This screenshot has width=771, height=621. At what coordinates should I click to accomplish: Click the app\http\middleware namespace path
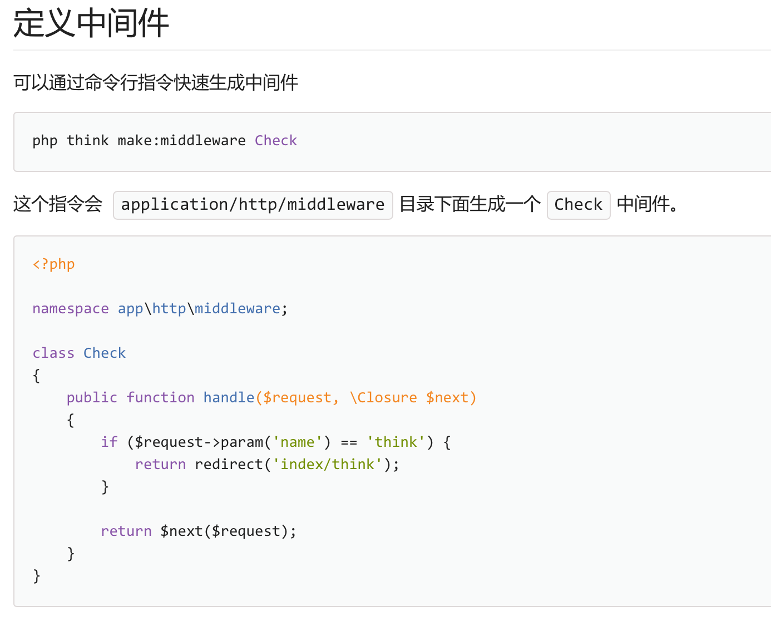[x=199, y=309]
